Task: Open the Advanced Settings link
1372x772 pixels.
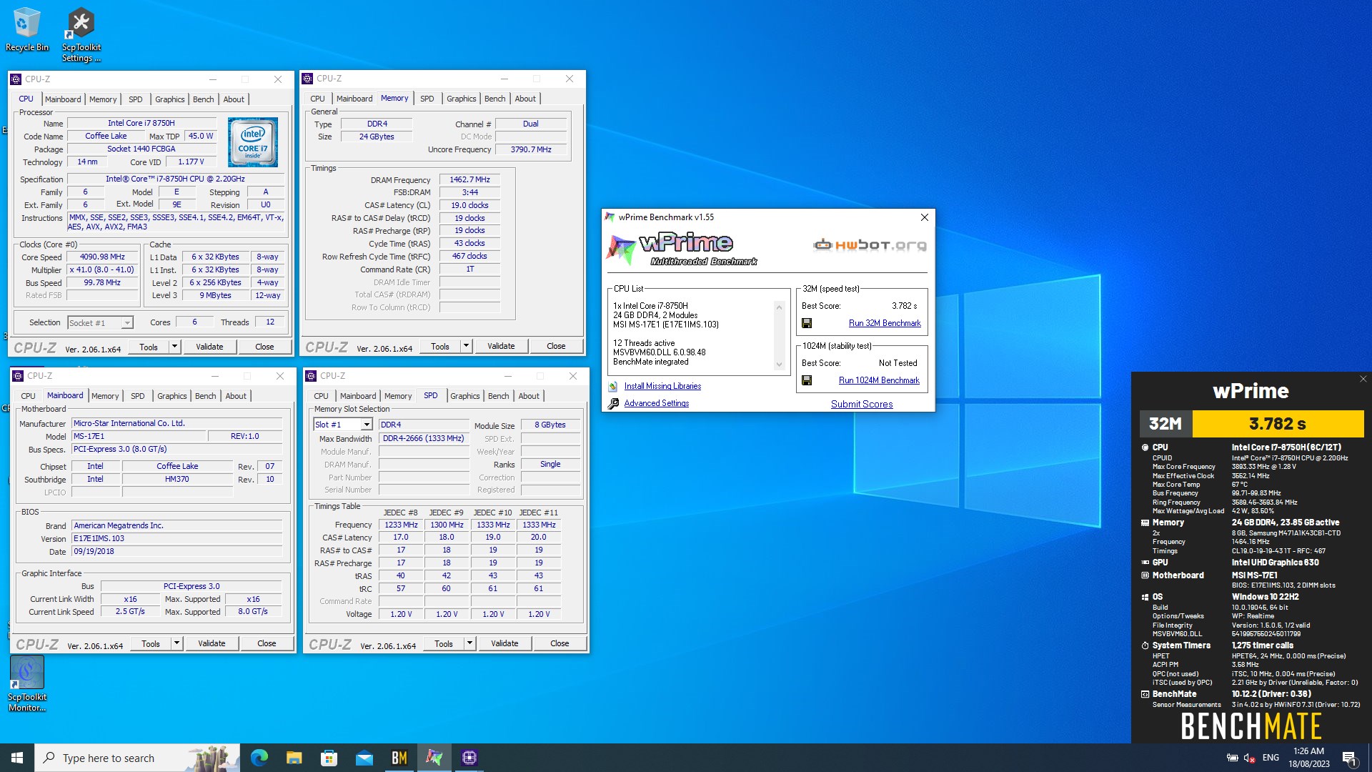Action: click(656, 403)
